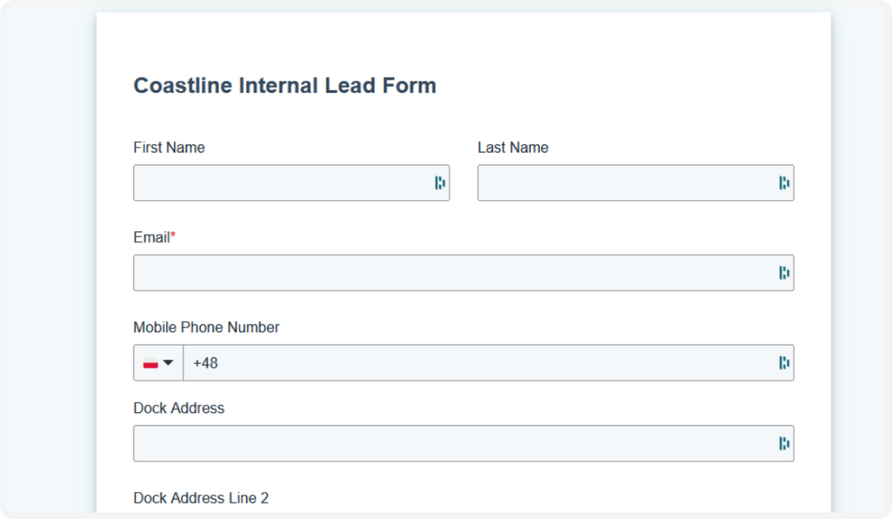Click the autofill icon in Last Name field
893x519 pixels.
coord(784,183)
